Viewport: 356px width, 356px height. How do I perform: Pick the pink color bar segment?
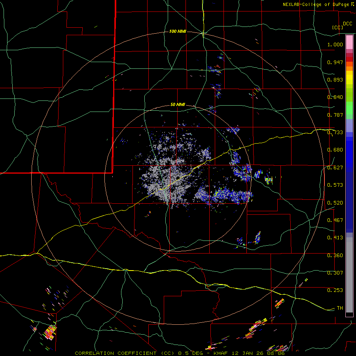[349, 42]
